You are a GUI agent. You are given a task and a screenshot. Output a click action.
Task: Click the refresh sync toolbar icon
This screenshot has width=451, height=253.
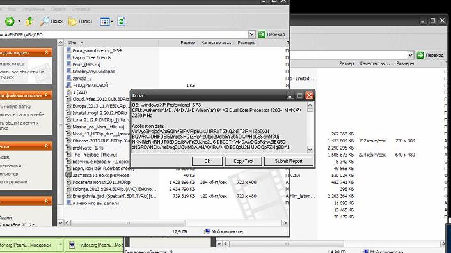click(121, 21)
